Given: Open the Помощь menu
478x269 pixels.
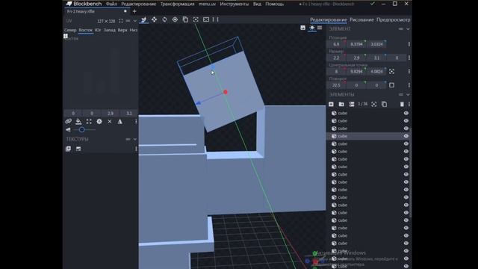Looking at the screenshot, I should click(275, 4).
